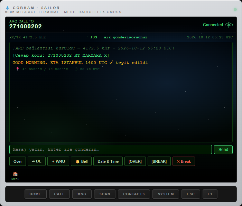Viewport: 242px width, 206px height.
Task: Insert the [OVER] text macro
Action: coord(135,161)
